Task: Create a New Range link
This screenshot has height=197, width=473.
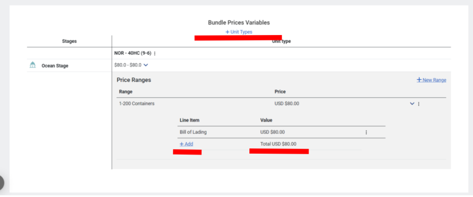Action: (431, 80)
